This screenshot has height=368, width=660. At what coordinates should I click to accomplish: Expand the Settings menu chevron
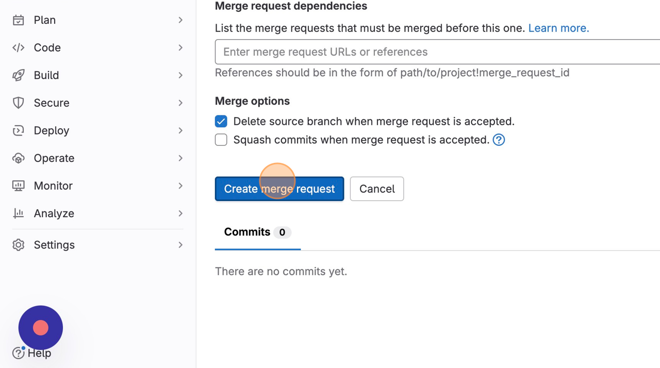(180, 245)
